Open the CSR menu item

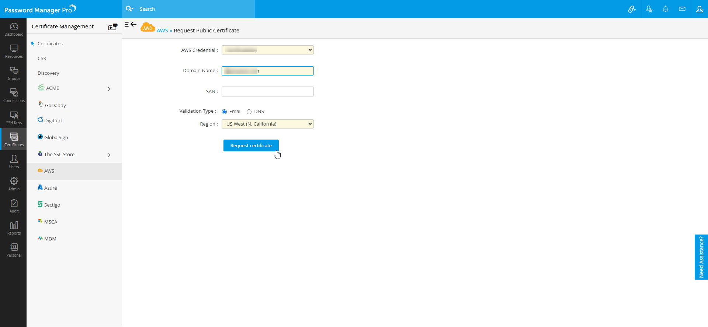click(x=42, y=58)
